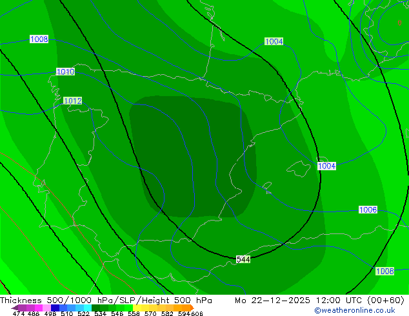Click legend value 474
This screenshot has height=316, width=409.
[x=19, y=313]
